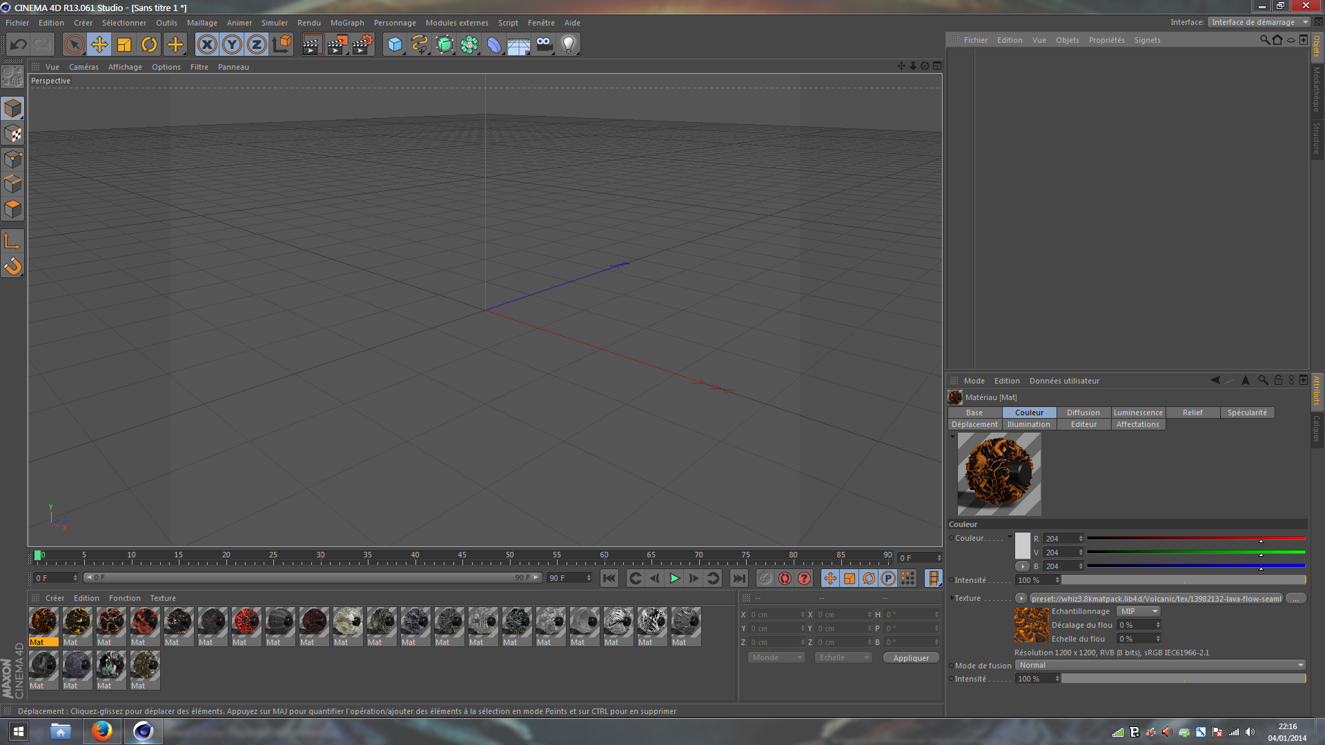The image size is (1325, 745).
Task: Click the Spline creation icon
Action: click(x=420, y=44)
